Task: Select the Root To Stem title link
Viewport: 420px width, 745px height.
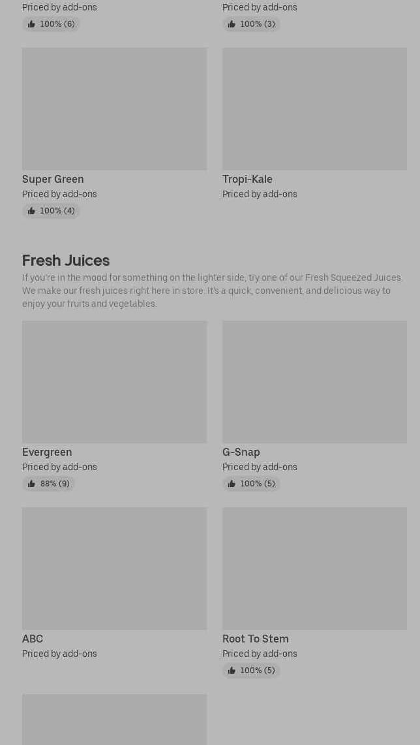Action: 255,639
